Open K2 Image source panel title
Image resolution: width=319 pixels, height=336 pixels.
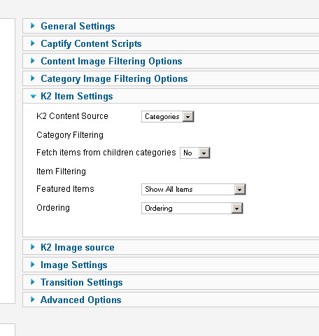[x=78, y=247]
